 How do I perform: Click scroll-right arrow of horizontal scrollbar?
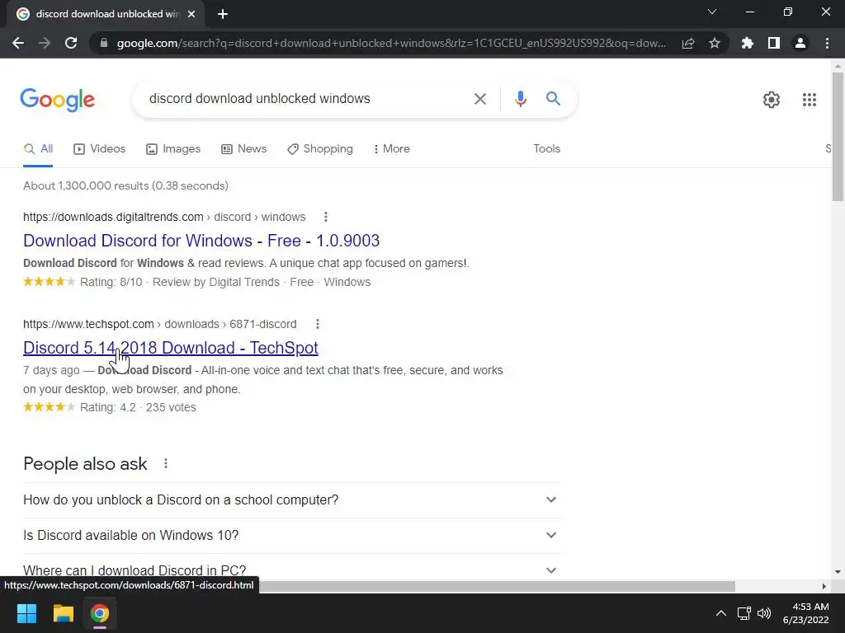pyautogui.click(x=824, y=586)
